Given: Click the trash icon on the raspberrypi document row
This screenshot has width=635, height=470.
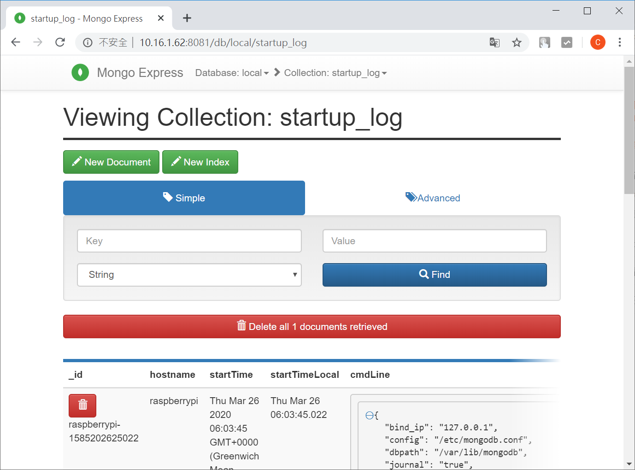Looking at the screenshot, I should pyautogui.click(x=82, y=405).
